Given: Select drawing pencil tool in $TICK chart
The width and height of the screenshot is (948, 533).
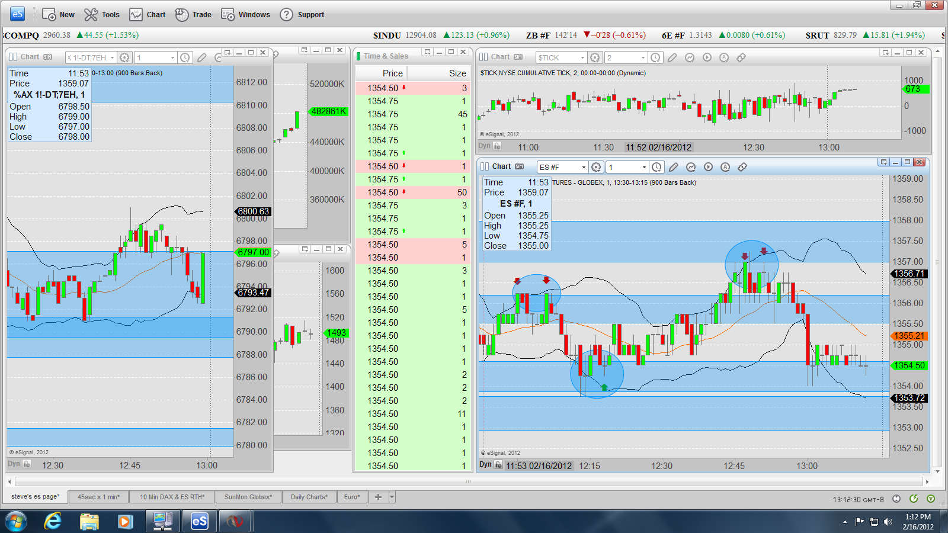Looking at the screenshot, I should click(672, 57).
